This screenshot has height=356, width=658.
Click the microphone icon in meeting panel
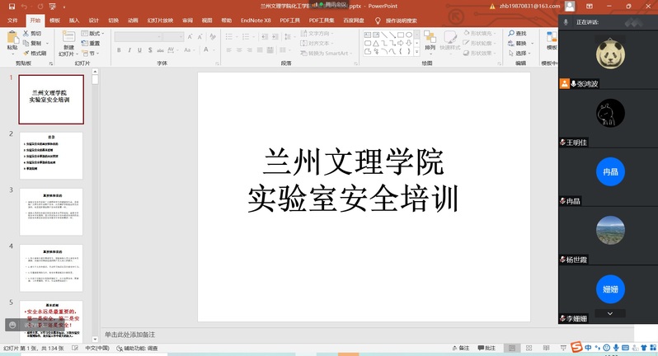pos(566,22)
